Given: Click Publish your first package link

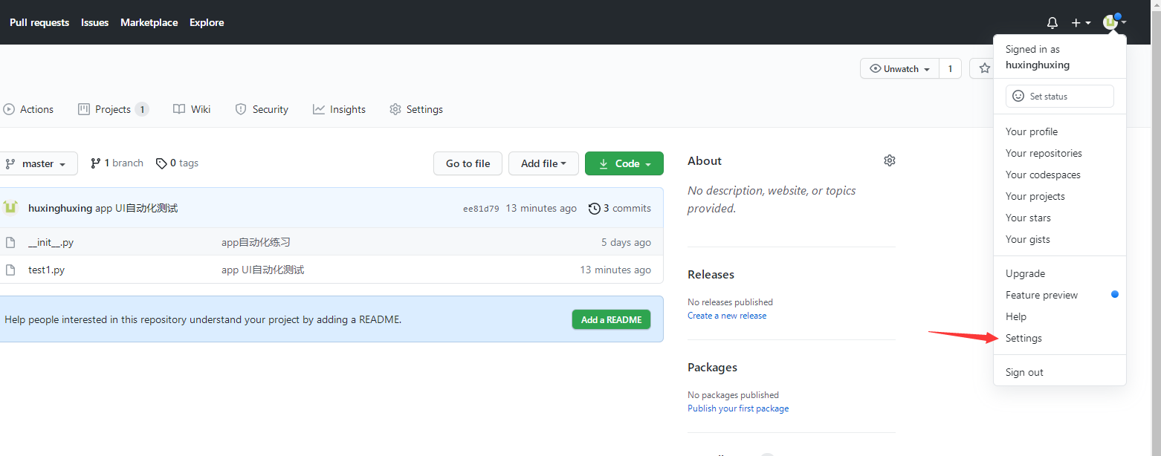Looking at the screenshot, I should coord(738,408).
